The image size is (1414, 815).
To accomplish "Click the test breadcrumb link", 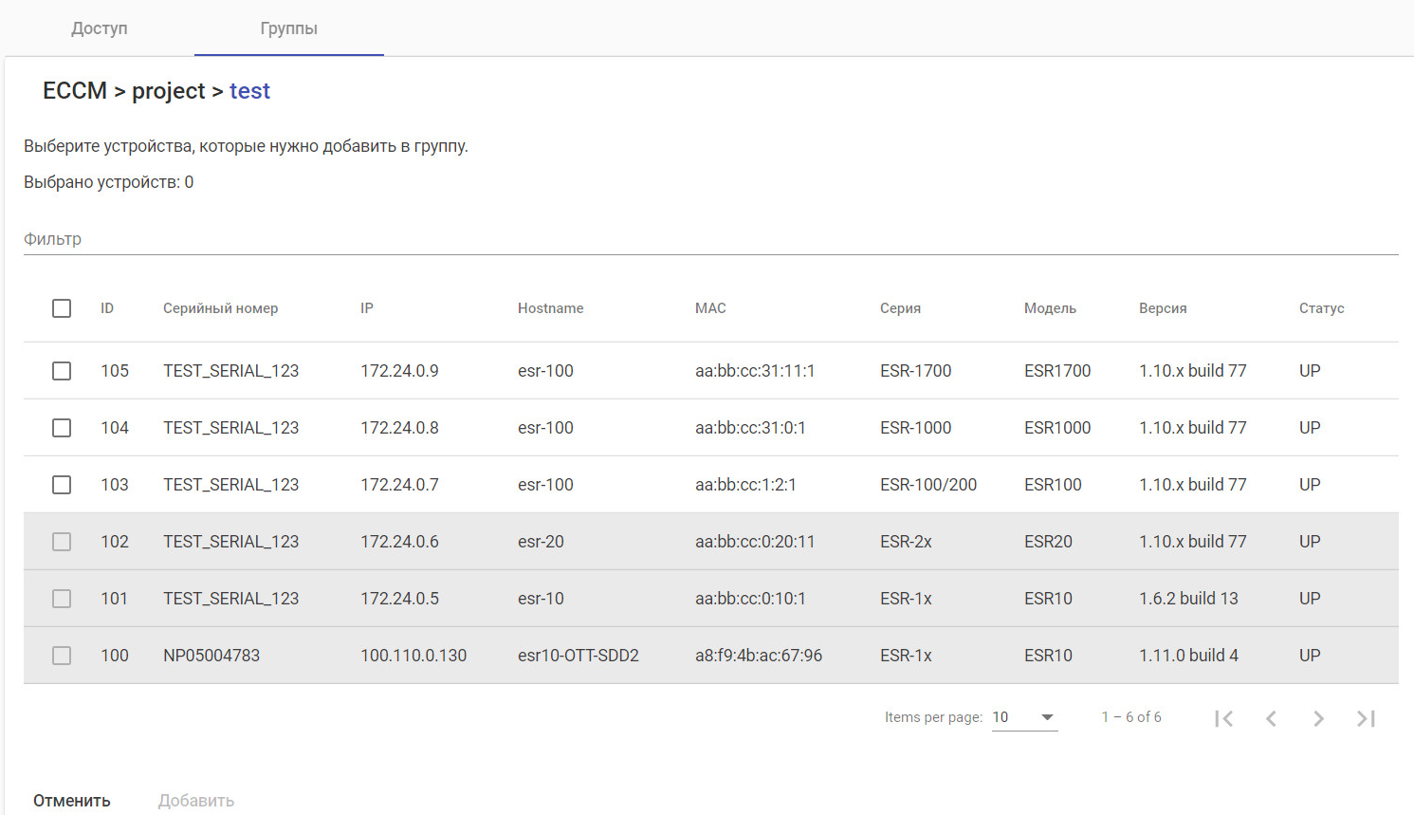I will pos(249,91).
